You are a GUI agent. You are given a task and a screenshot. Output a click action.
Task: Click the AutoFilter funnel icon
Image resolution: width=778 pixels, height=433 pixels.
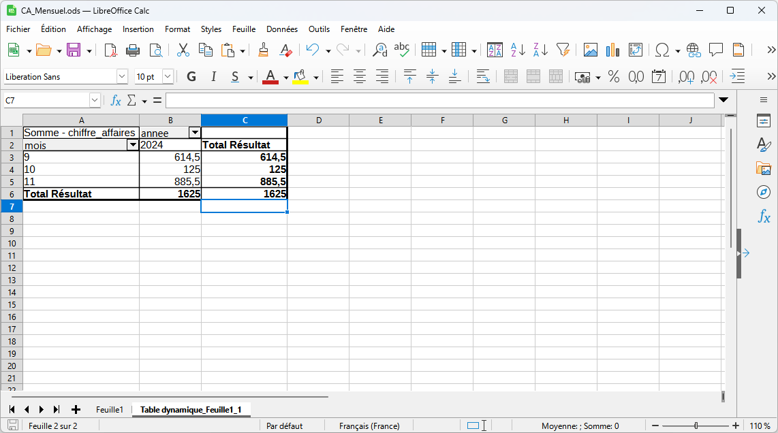pos(563,50)
